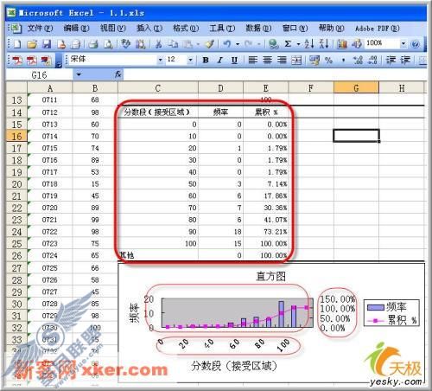Click the Sort Ascending icon

click(x=309, y=44)
